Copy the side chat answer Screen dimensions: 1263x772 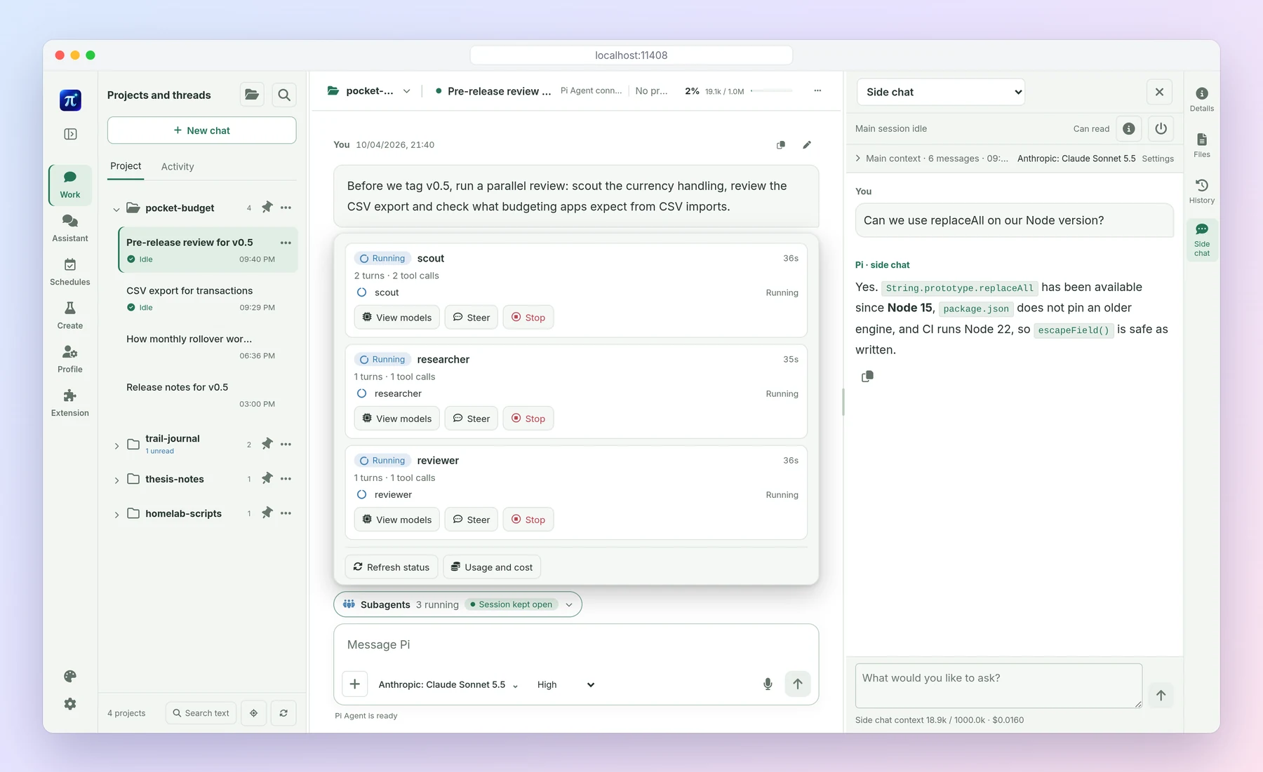[x=867, y=377]
